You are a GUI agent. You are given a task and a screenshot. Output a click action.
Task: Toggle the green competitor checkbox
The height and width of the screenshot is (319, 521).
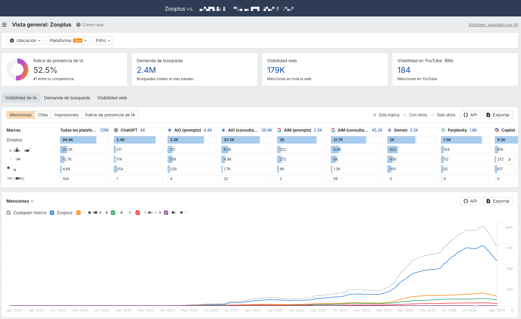coord(113,213)
